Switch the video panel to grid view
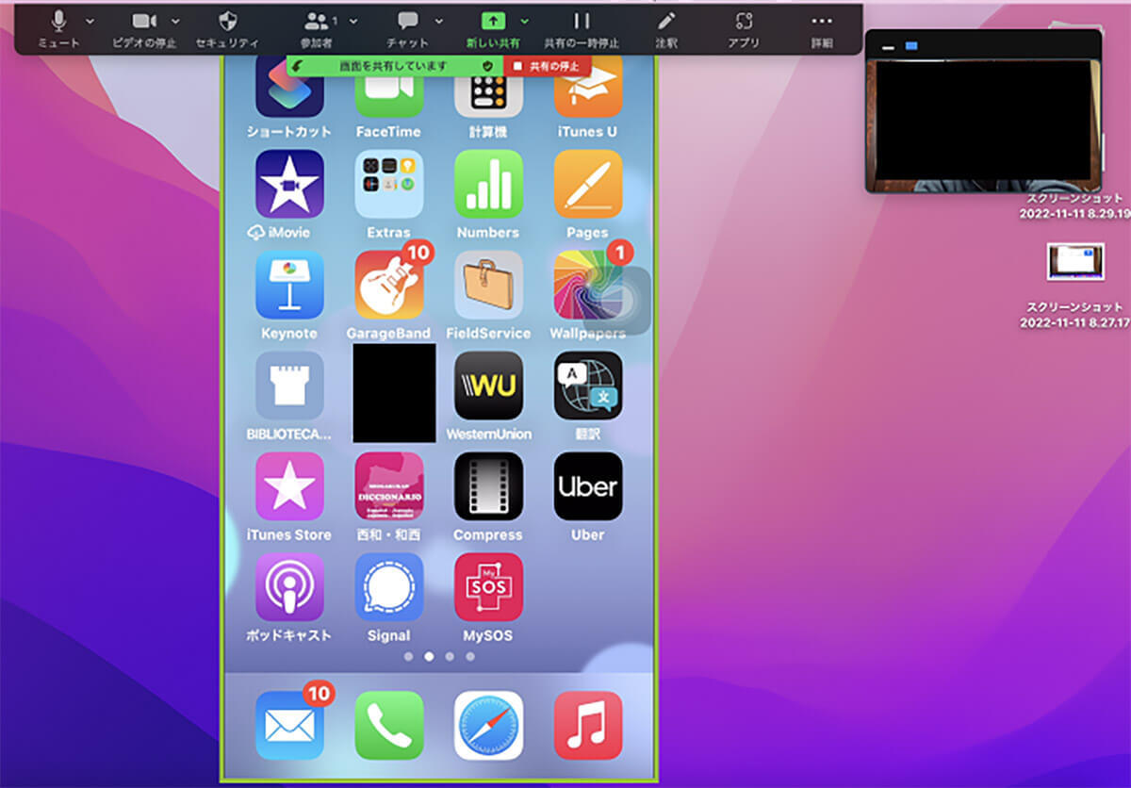 pyautogui.click(x=911, y=45)
